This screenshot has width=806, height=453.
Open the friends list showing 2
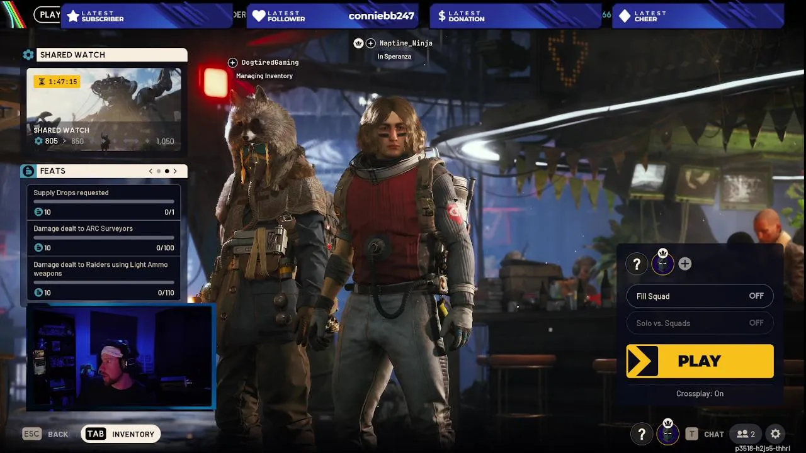click(746, 434)
